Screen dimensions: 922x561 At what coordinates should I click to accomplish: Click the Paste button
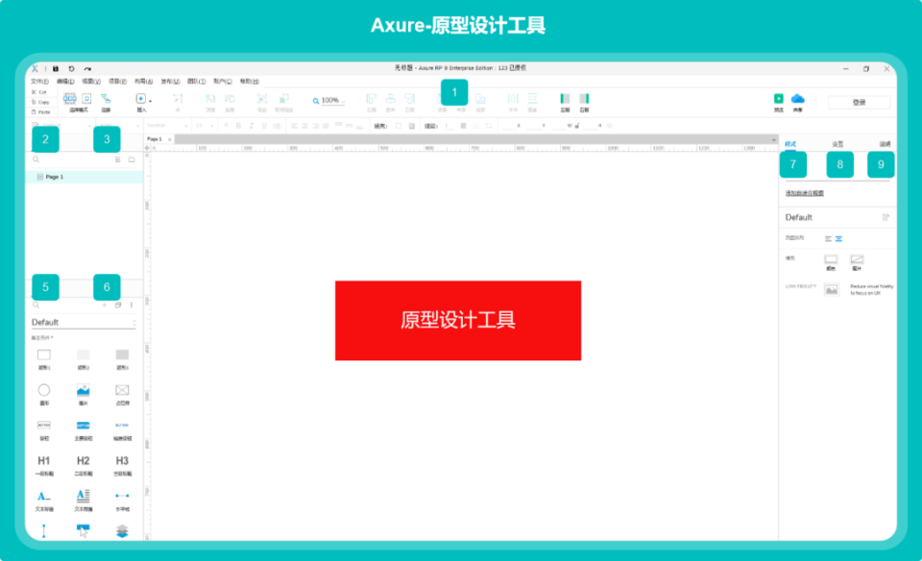[40, 111]
